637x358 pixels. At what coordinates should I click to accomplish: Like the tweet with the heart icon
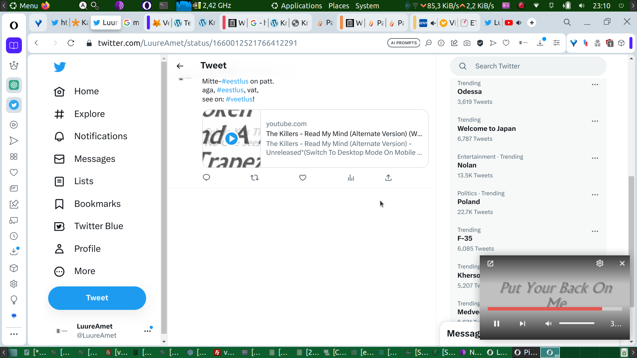pos(303,177)
